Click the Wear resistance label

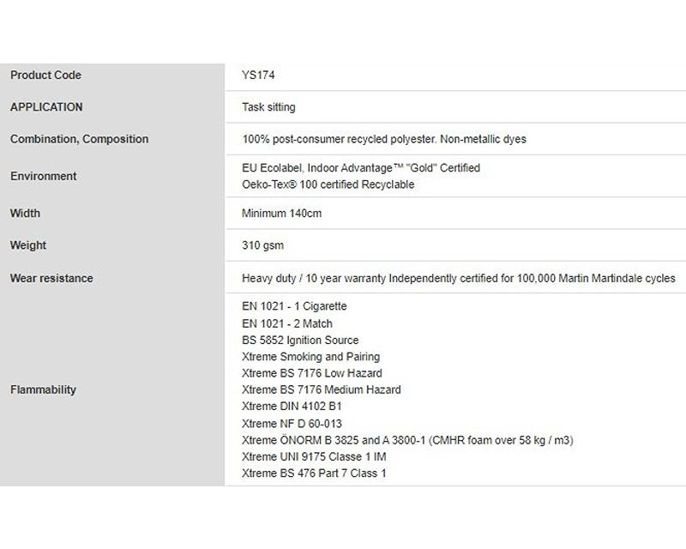click(x=51, y=279)
